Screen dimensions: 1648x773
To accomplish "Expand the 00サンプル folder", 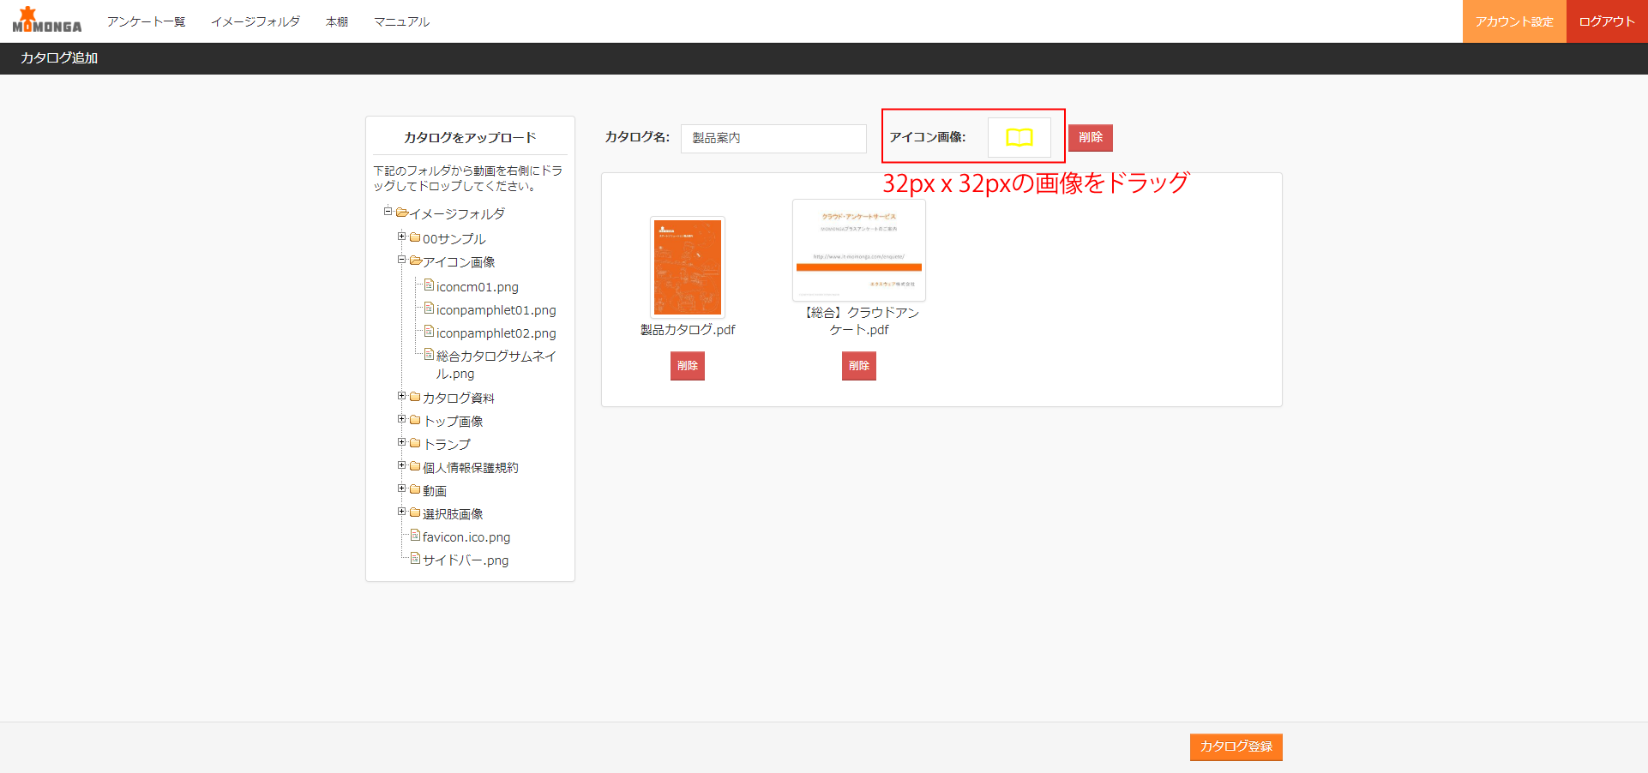I will tap(401, 236).
